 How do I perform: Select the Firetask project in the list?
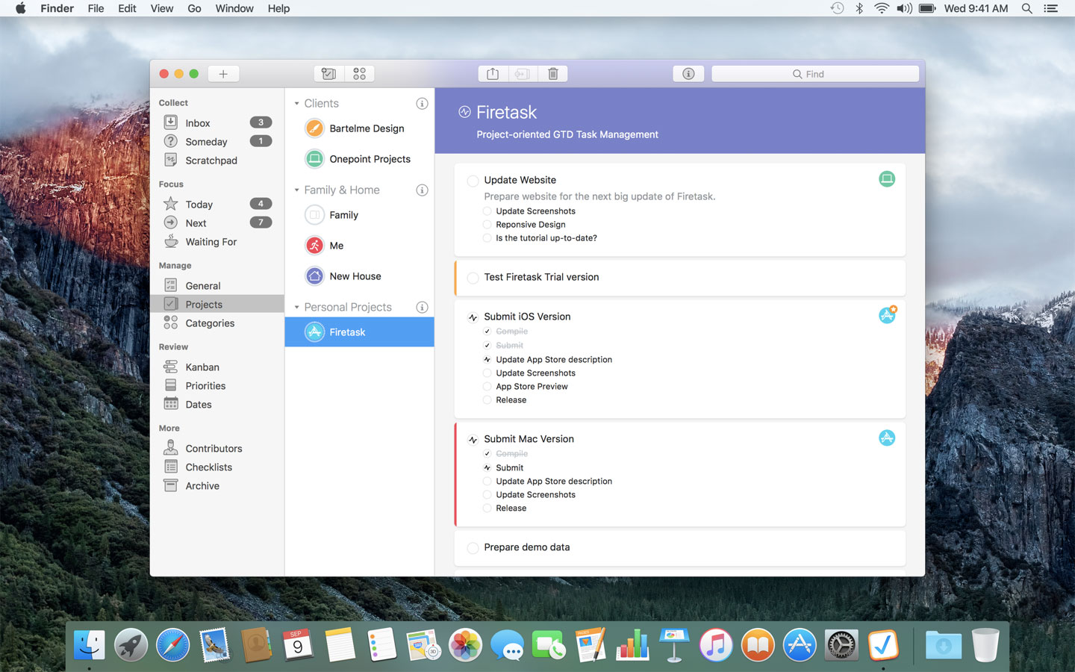359,332
